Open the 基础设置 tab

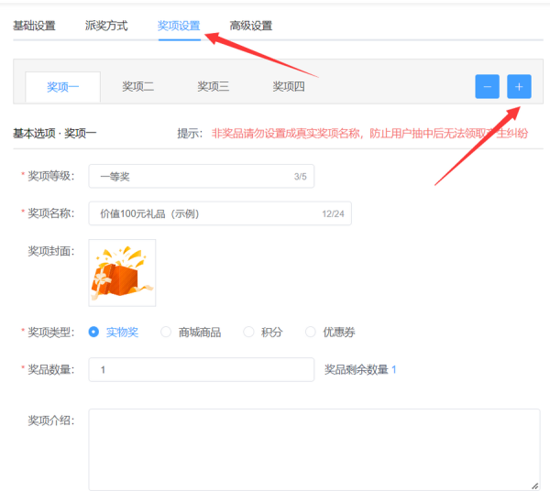point(34,26)
